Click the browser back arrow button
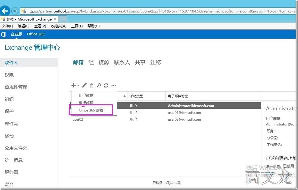Screen dimensions: 298x190 pos(5,11)
